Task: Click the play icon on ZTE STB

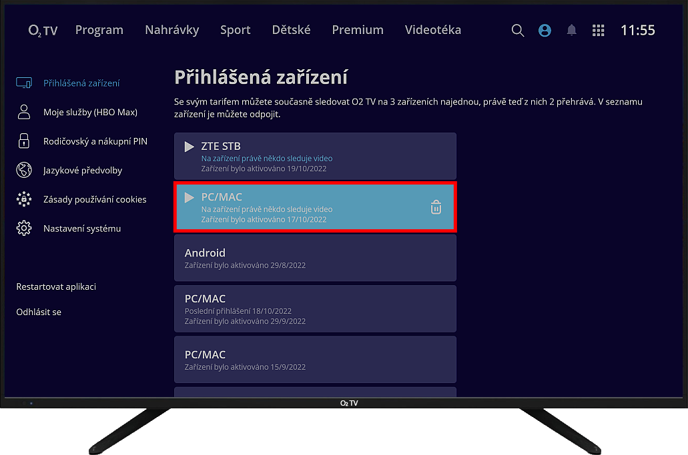Action: [190, 147]
